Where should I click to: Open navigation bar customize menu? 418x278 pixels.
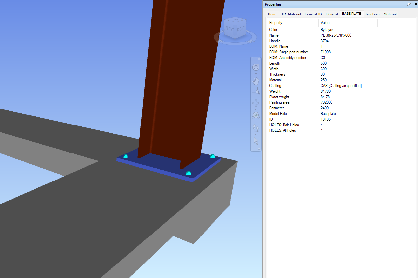click(x=259, y=149)
